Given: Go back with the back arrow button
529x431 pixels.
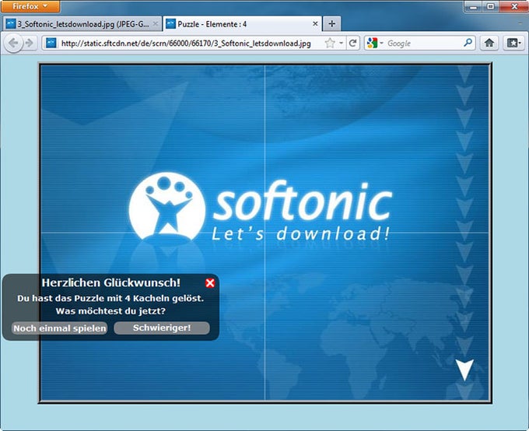Looking at the screenshot, I should (13, 44).
